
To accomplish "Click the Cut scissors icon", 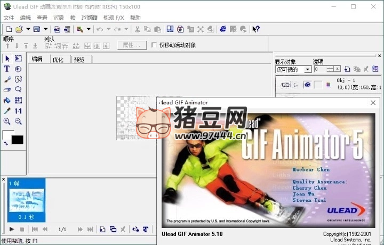I will point(138,29).
